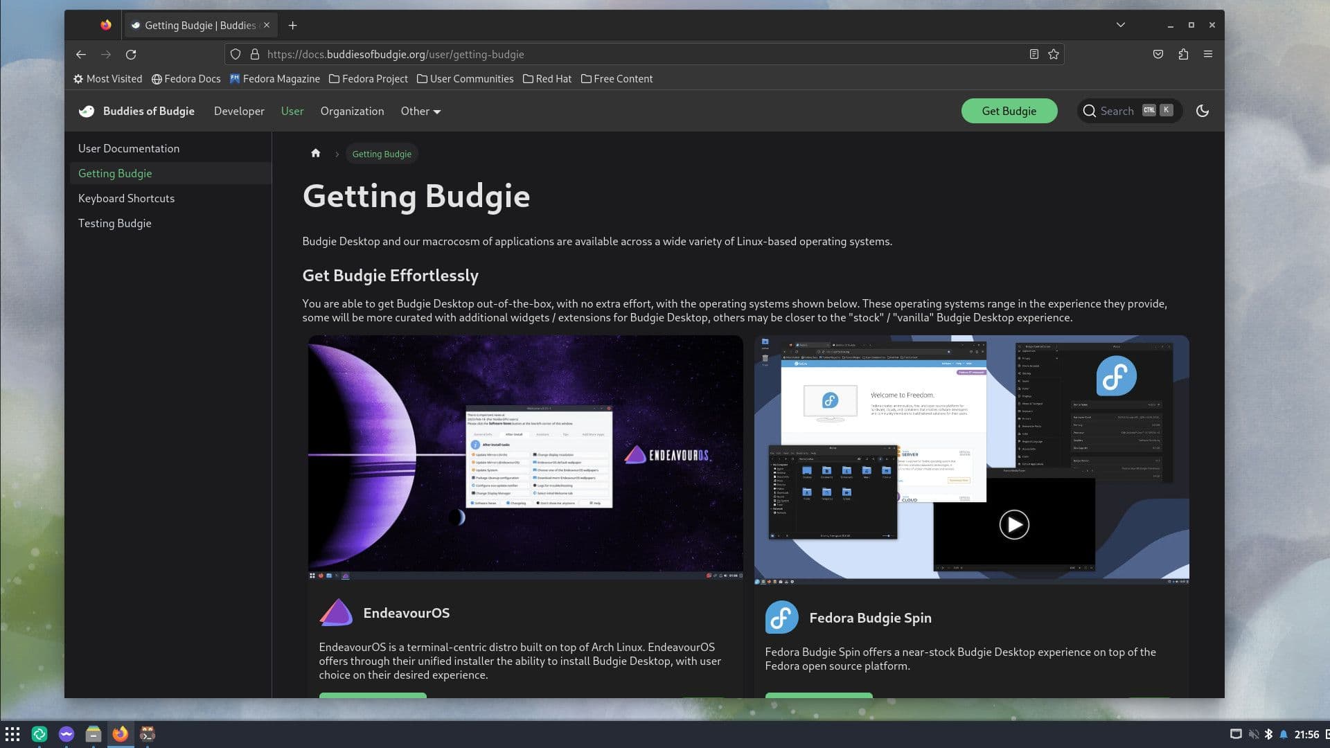Click the Getting Budgie breadcrumb pill
The height and width of the screenshot is (748, 1330).
pos(382,154)
